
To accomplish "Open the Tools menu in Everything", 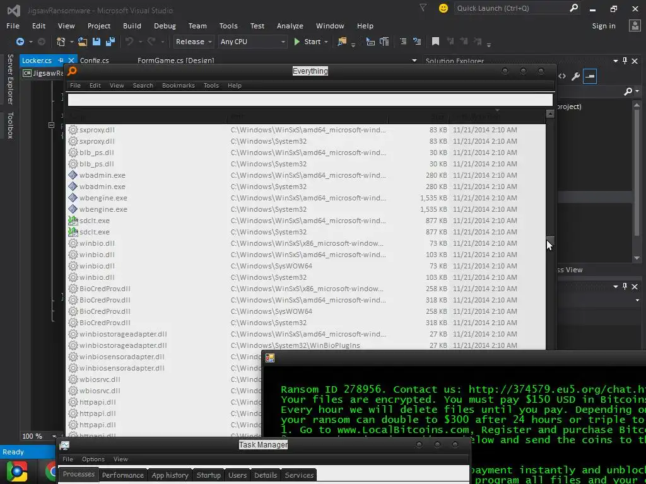I will point(211,85).
